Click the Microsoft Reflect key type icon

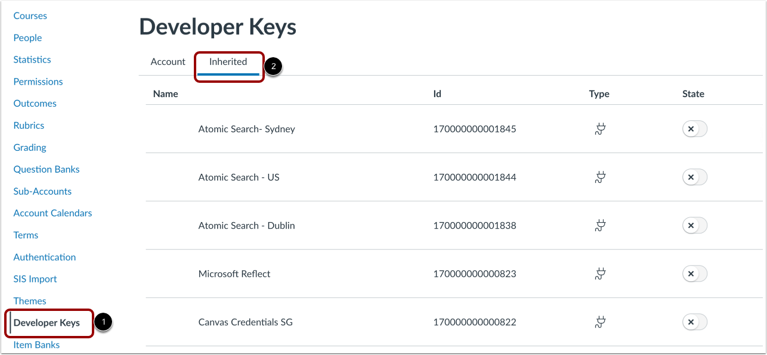tap(599, 273)
